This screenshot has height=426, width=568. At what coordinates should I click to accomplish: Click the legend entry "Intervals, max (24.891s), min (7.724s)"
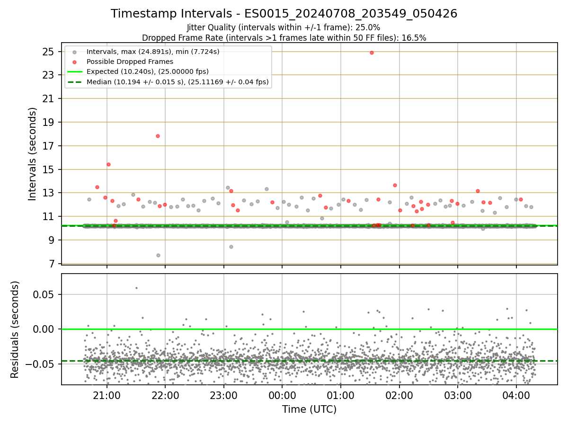pos(153,51)
